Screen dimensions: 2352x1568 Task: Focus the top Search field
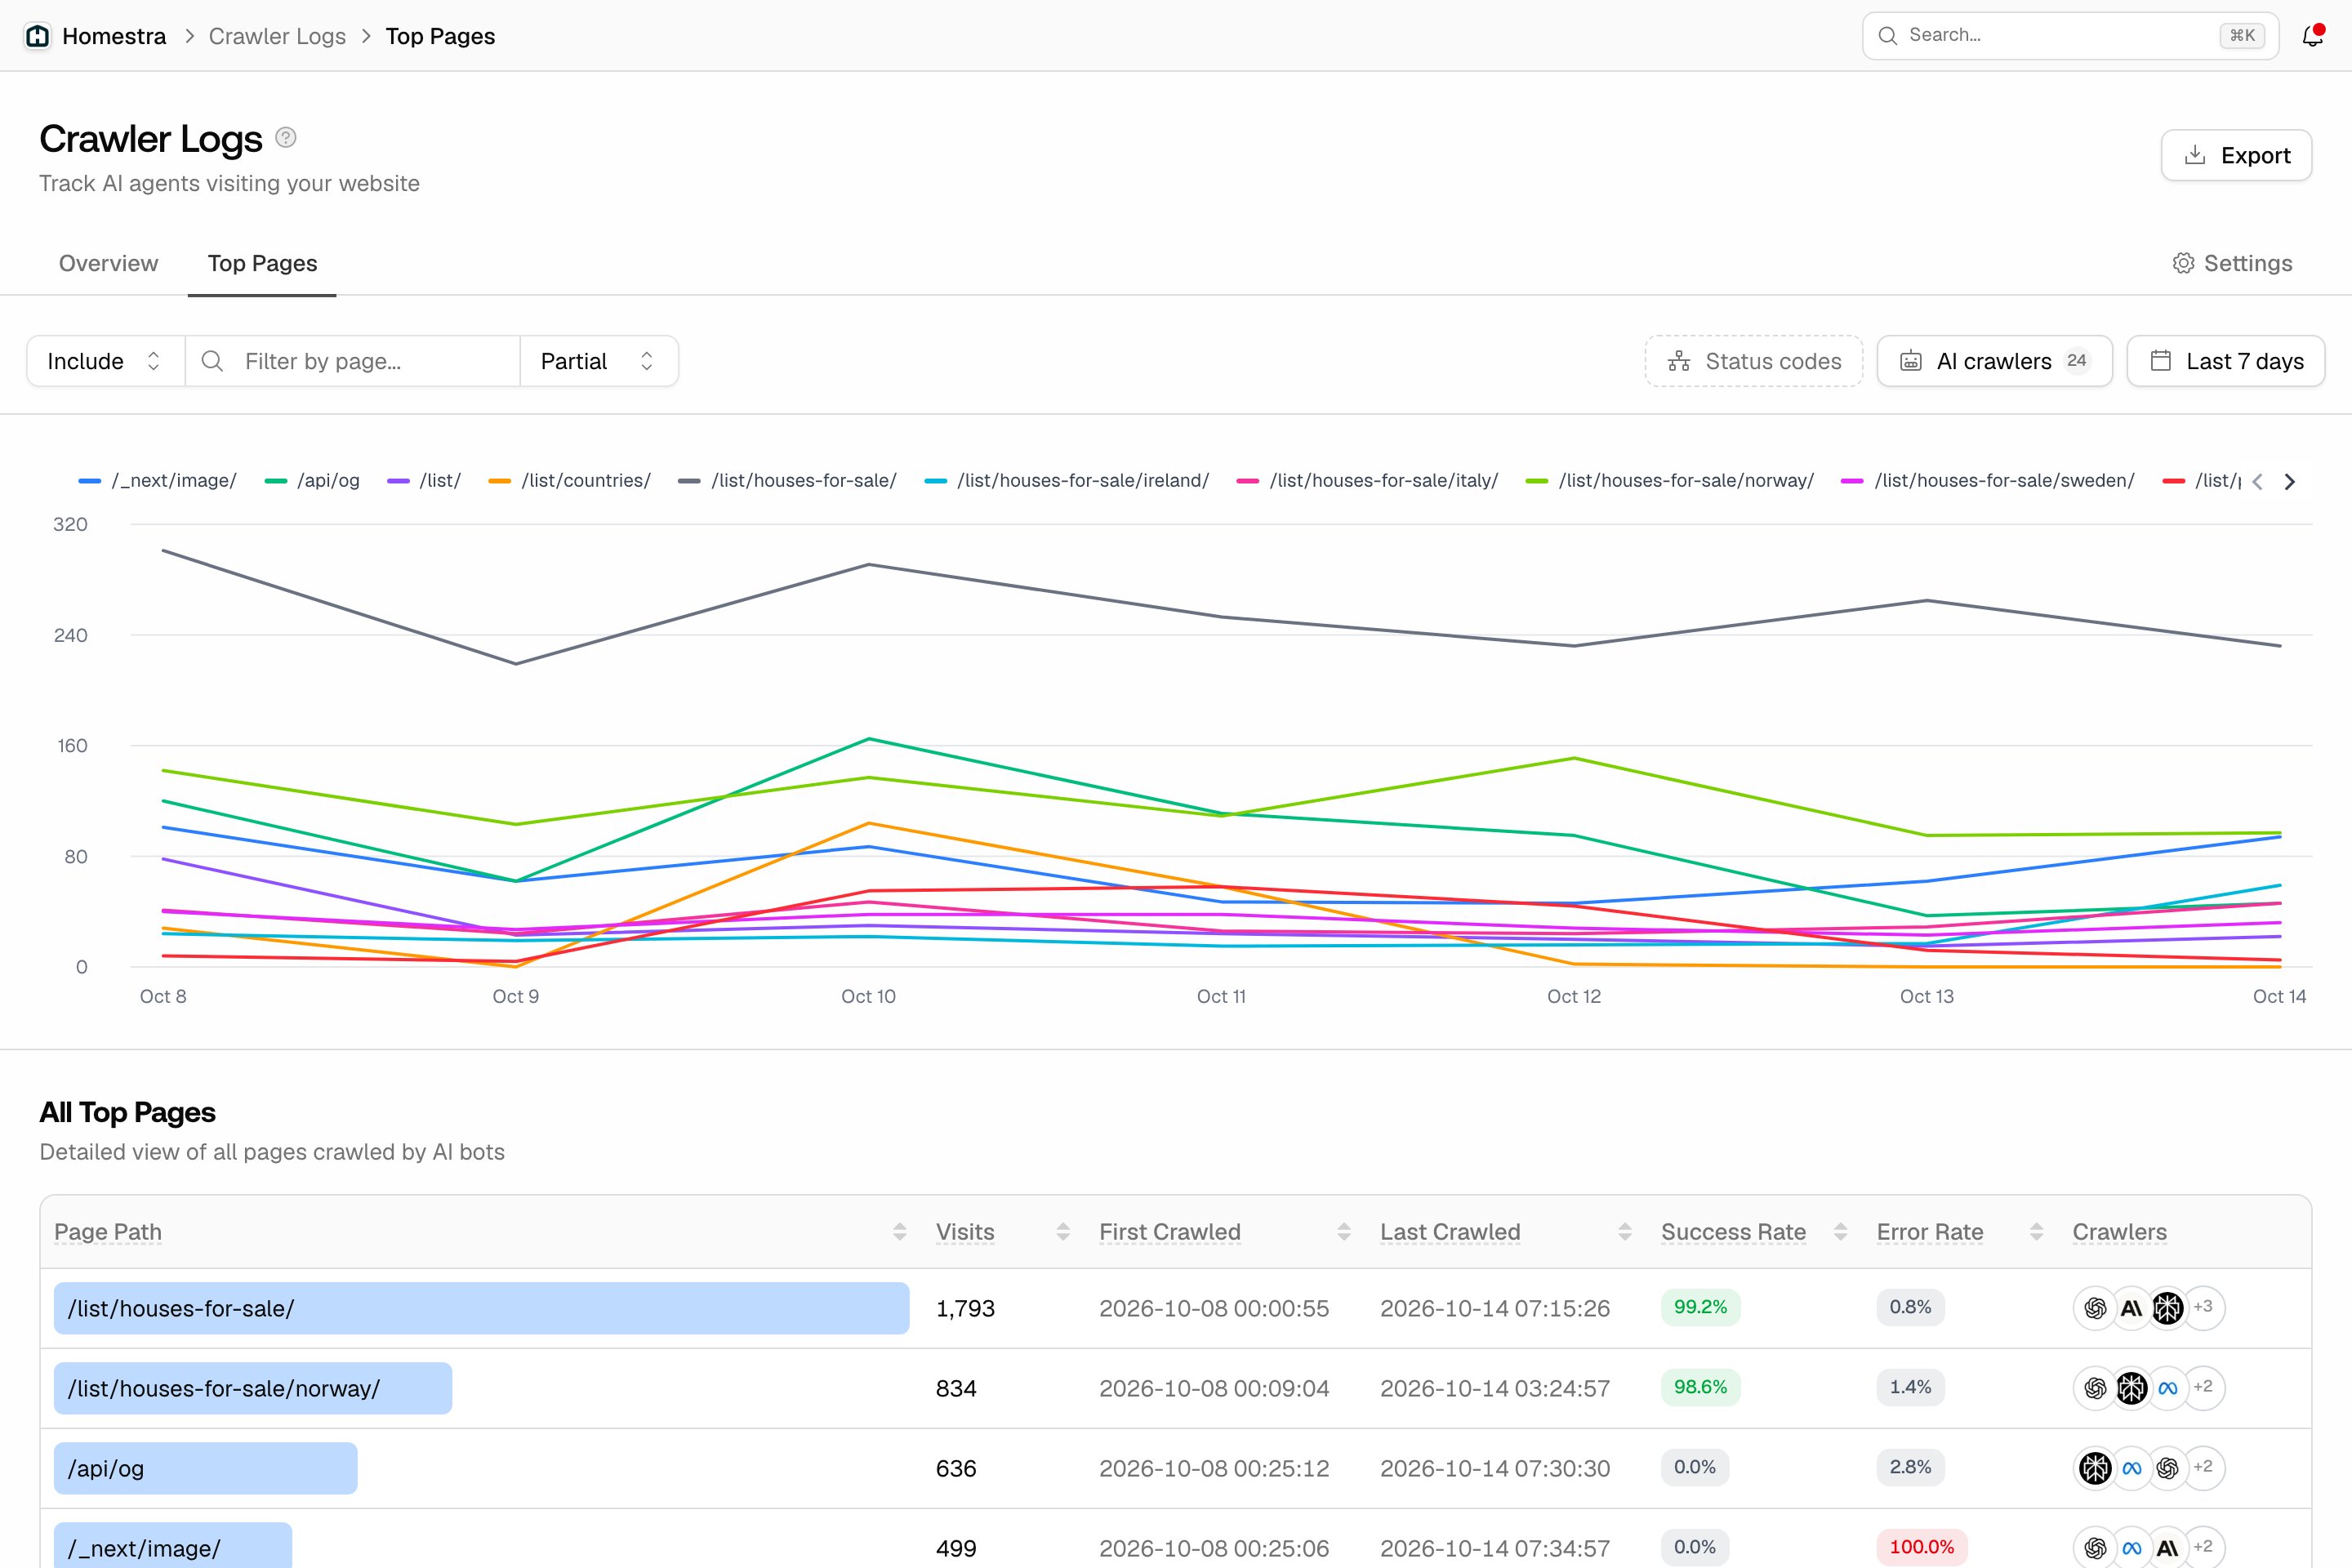coord(2070,36)
